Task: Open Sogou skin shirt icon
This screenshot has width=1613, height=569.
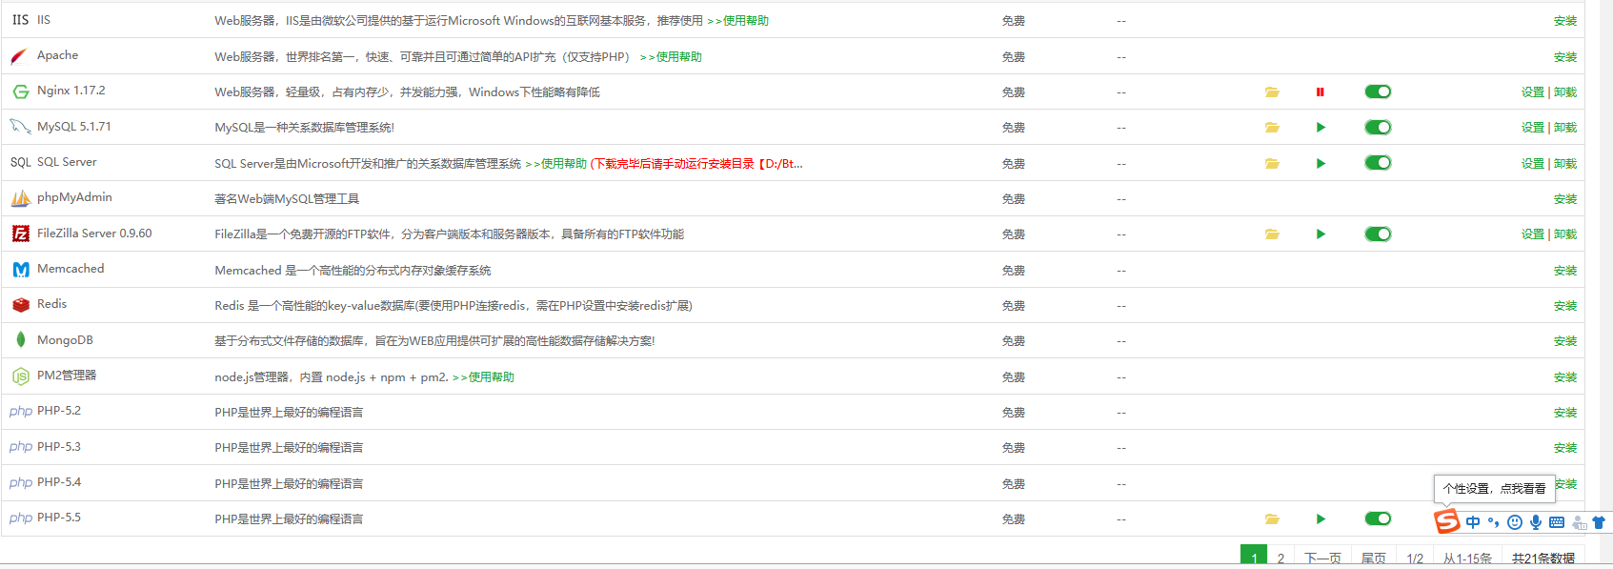Action: click(x=1599, y=522)
